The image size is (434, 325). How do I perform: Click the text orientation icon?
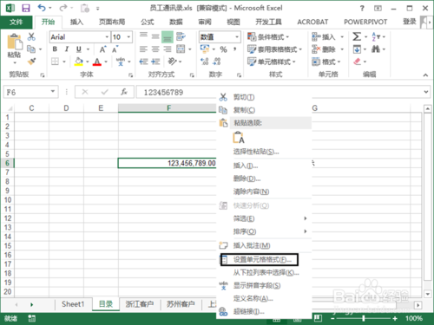(172, 62)
